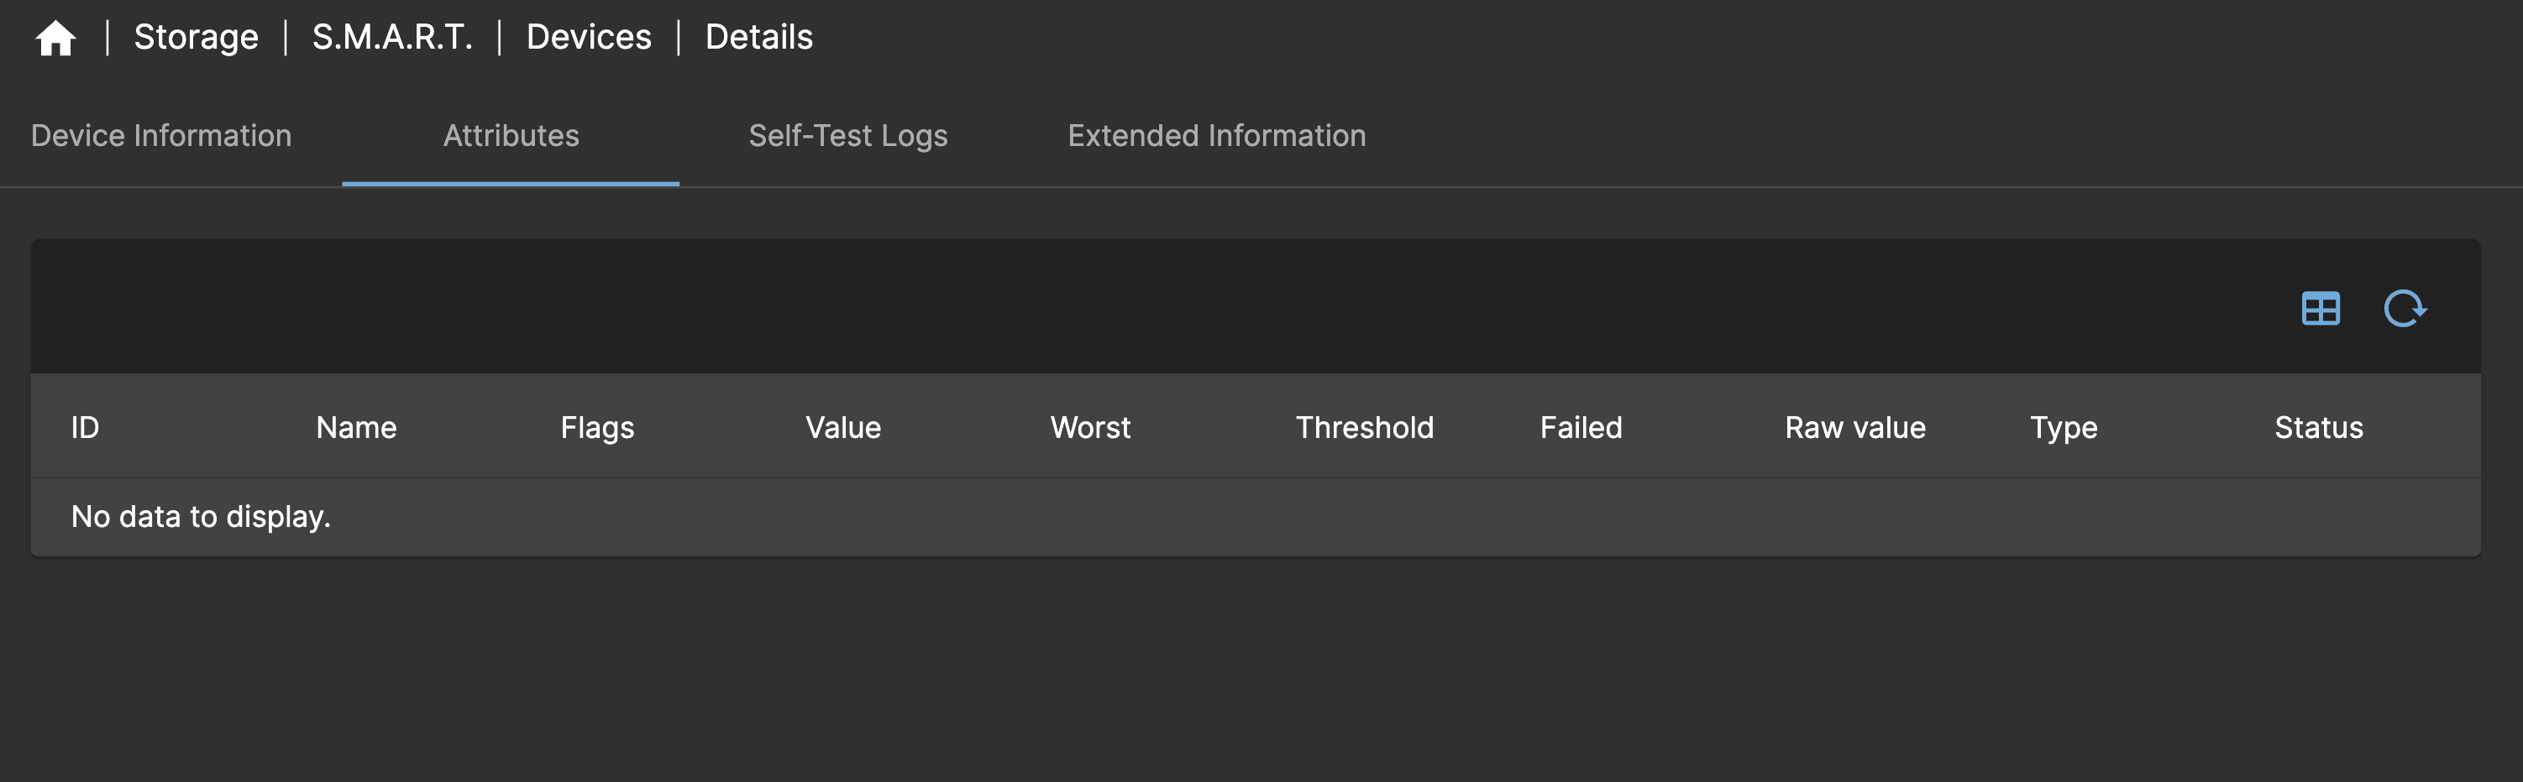Image resolution: width=2523 pixels, height=782 pixels.
Task: Open S.M.A.R.T. from the breadcrumb
Action: click(393, 37)
